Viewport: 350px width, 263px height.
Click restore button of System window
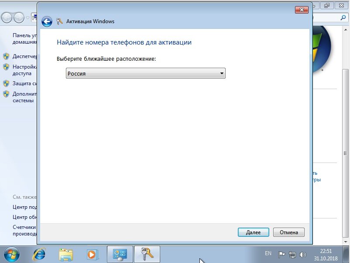pyautogui.click(x=327, y=6)
